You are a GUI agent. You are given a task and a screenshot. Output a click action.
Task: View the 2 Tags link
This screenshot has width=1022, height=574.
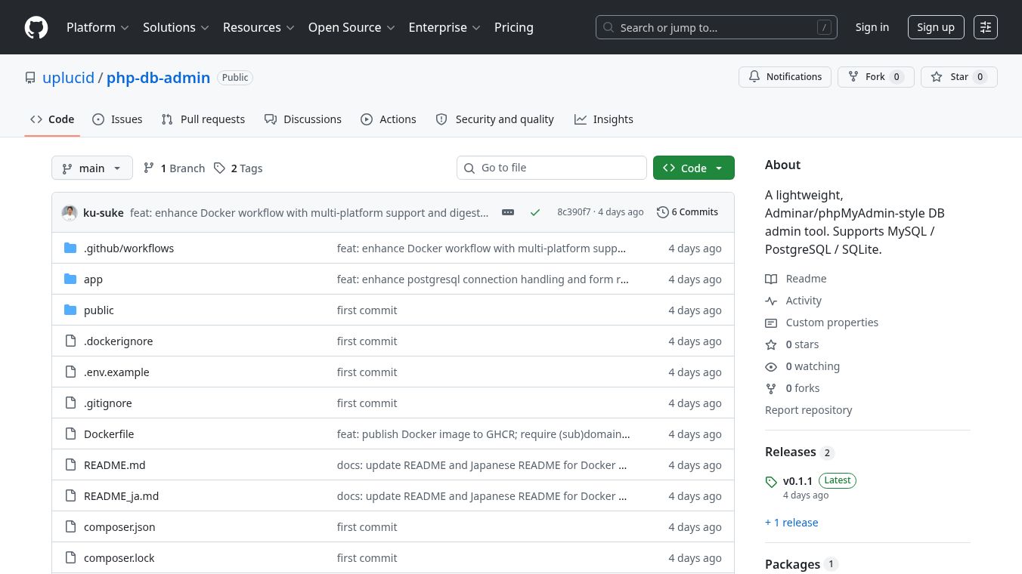coord(238,168)
